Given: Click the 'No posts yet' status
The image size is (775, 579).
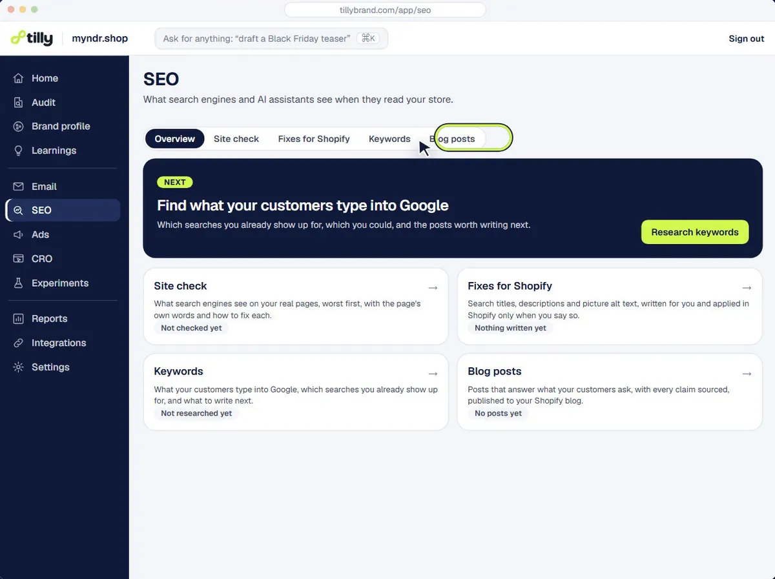Looking at the screenshot, I should (x=498, y=413).
